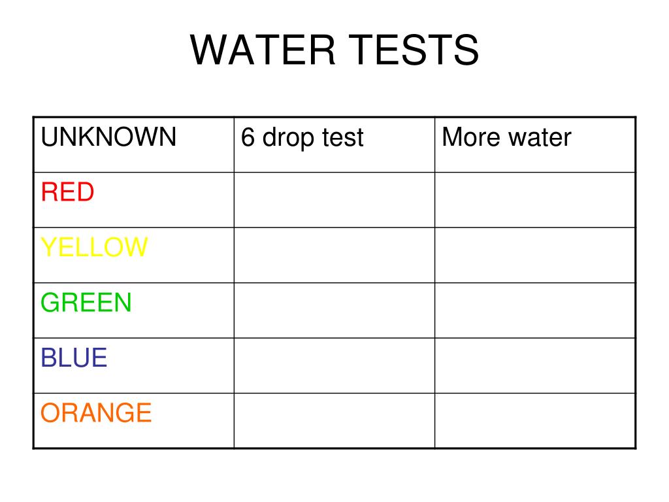Select the More water header
Viewport: 669px width, 502px height.
535,144
